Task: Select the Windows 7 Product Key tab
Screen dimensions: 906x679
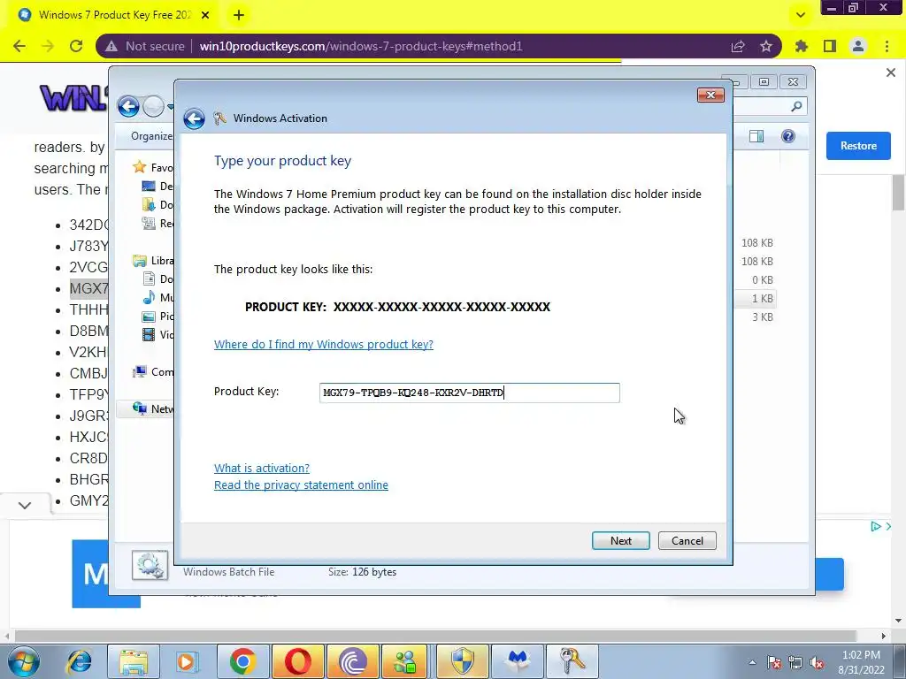Action: 114,15
